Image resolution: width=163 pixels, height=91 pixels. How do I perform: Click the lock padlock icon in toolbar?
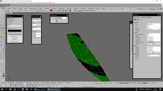tap(56, 11)
